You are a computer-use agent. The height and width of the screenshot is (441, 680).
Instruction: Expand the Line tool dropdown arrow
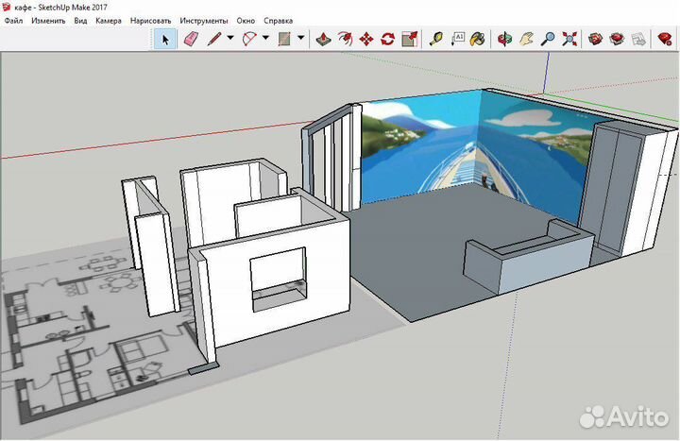229,39
